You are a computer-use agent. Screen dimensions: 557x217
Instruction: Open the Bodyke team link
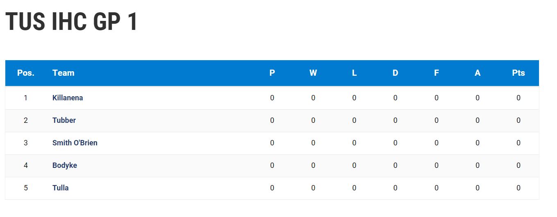[65, 165]
